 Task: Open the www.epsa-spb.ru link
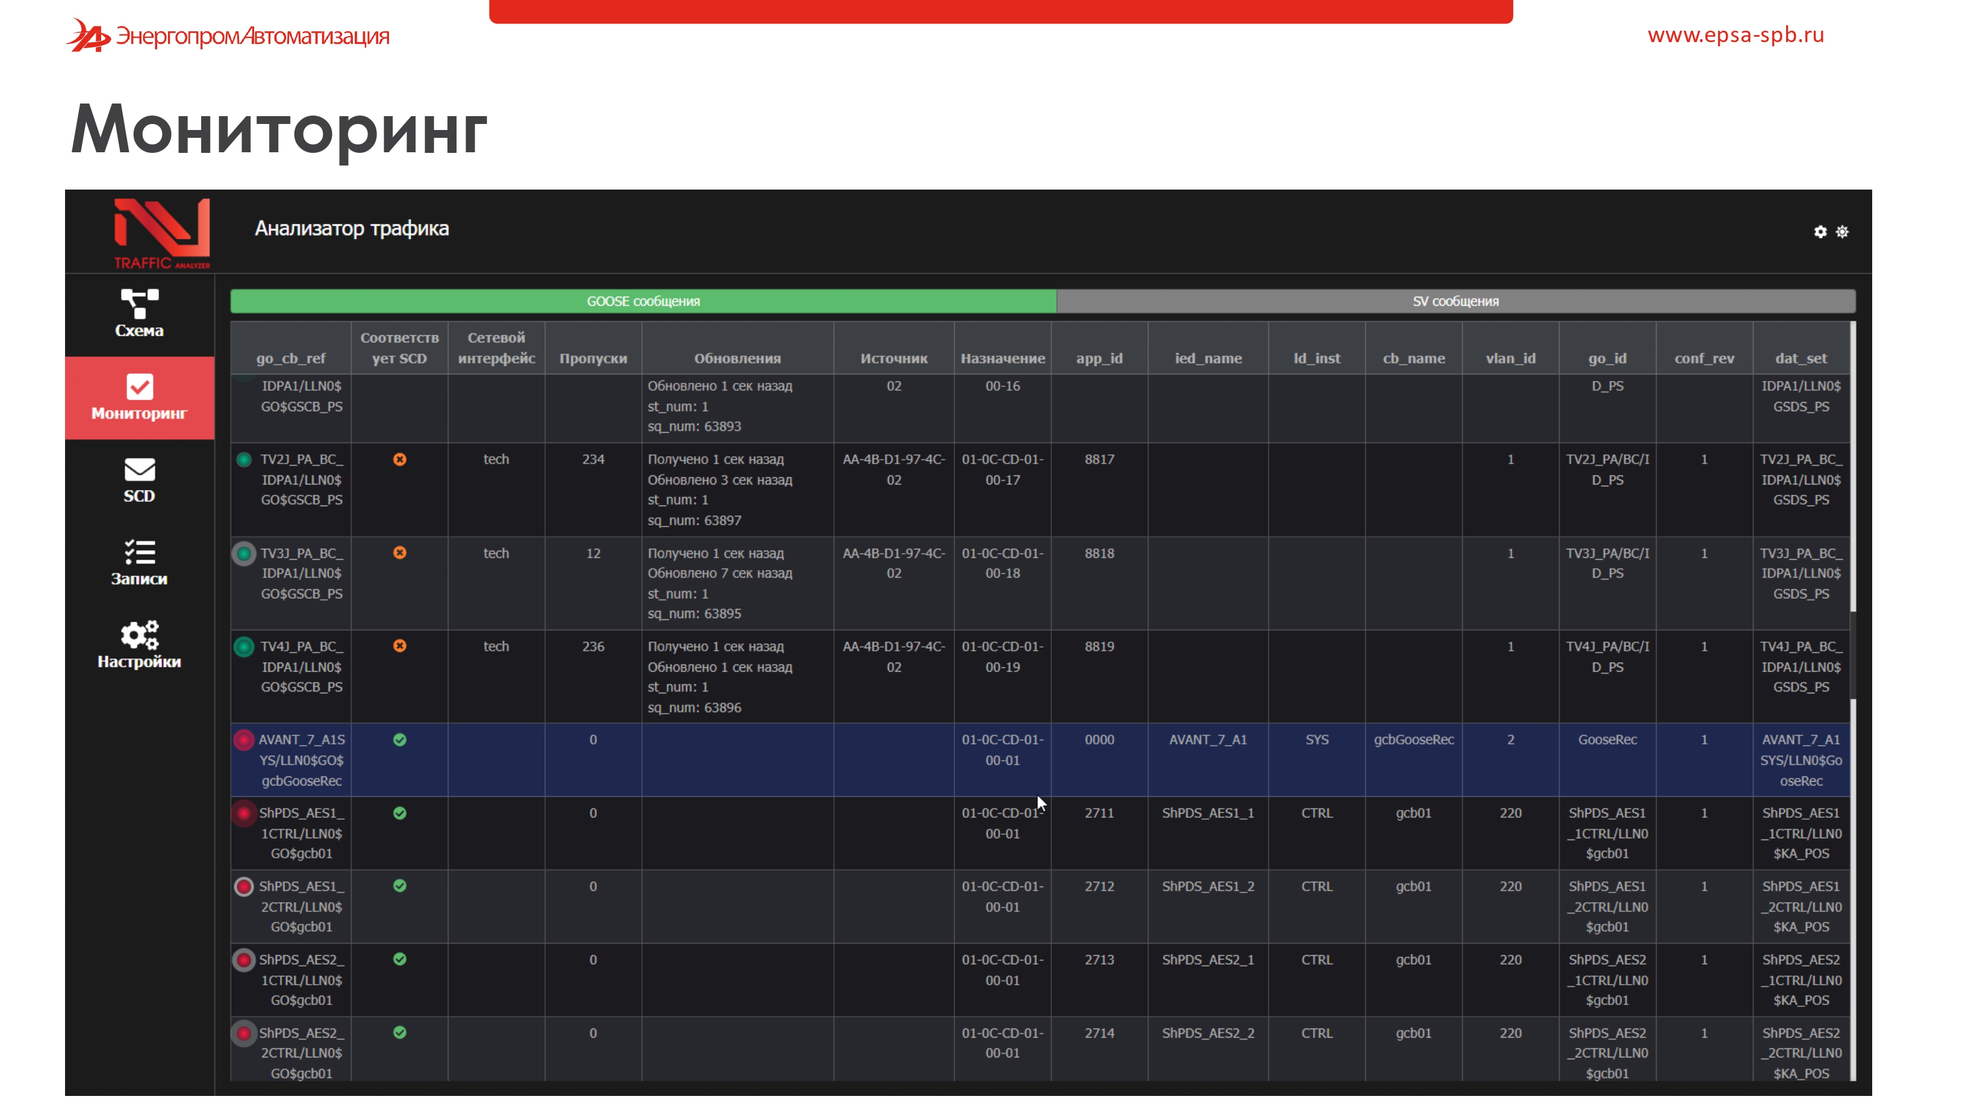(x=1735, y=35)
